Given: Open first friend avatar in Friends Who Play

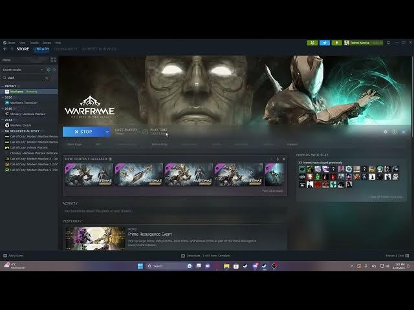Looking at the screenshot, I should pyautogui.click(x=302, y=169).
